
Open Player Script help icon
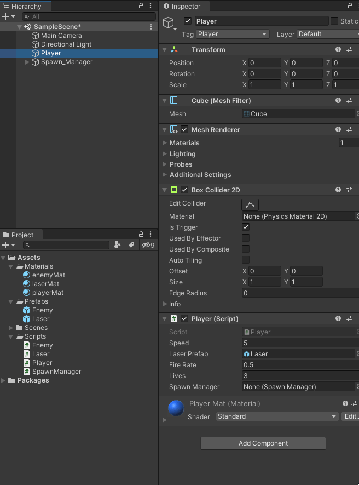(x=338, y=318)
